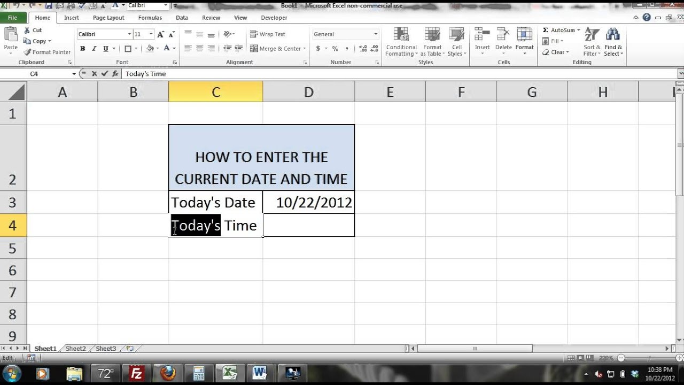The height and width of the screenshot is (385, 684).
Task: Activate the Format Painter brush
Action: click(47, 52)
